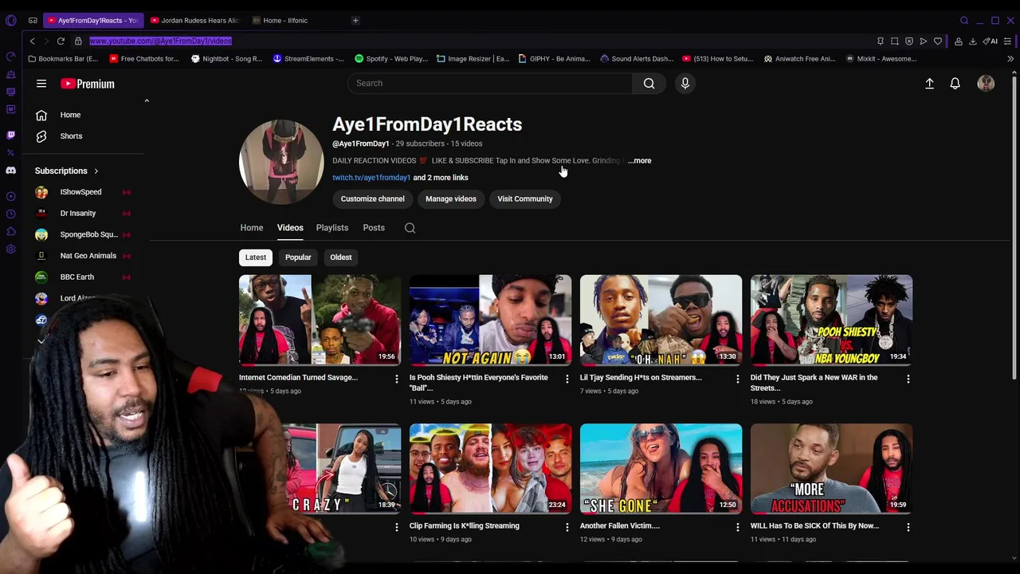Open the Easy Setup menu icon in toolbar

point(1008,41)
